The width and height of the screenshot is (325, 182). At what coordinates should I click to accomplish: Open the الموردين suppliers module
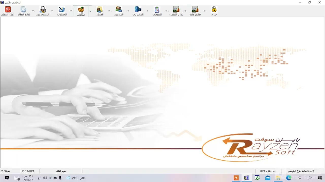(x=119, y=11)
